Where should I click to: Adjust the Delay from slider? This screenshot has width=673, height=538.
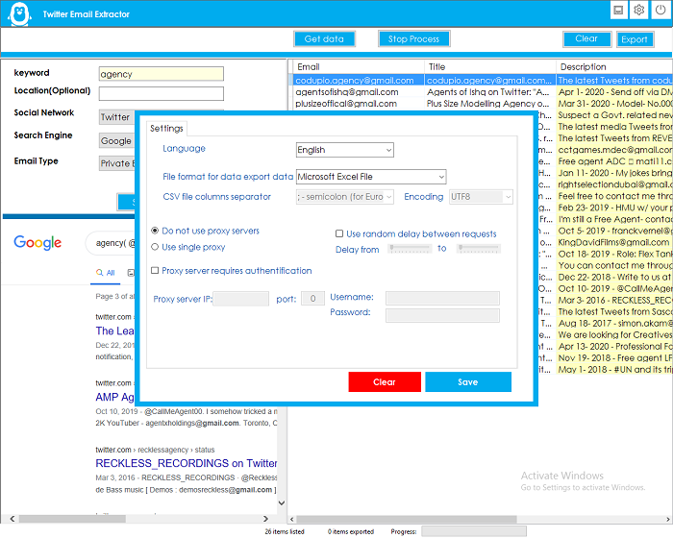[410, 249]
